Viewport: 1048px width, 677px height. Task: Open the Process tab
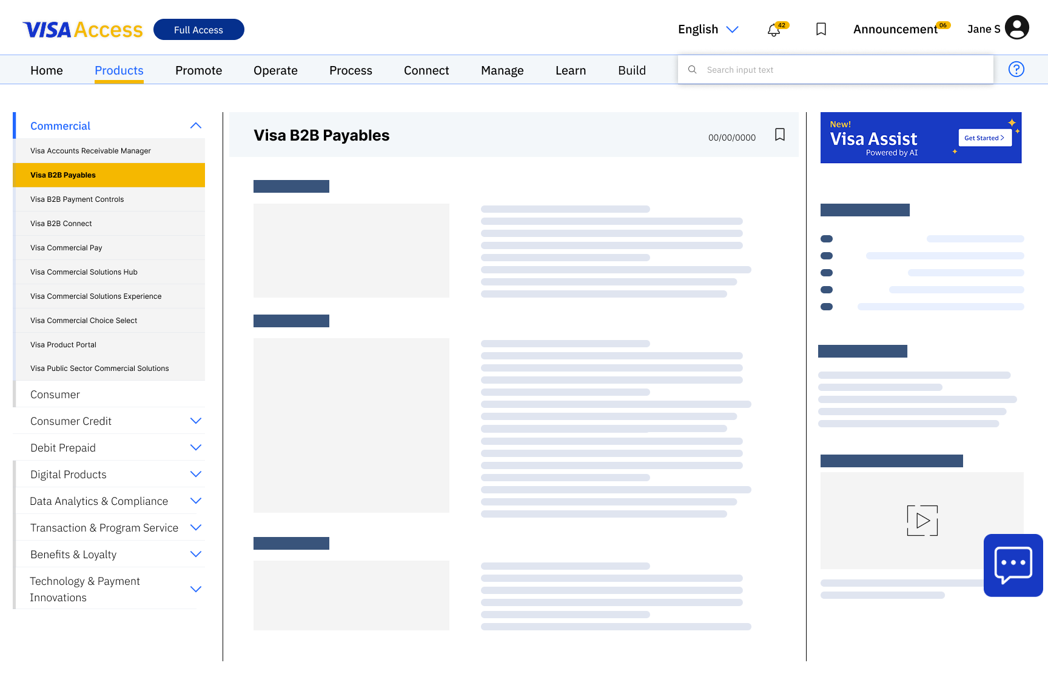click(x=351, y=70)
